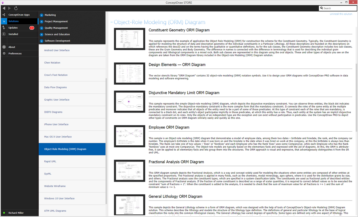358x217 pixels.
Task: Click the solutions list vertical scrollbar
Action: 106,141
